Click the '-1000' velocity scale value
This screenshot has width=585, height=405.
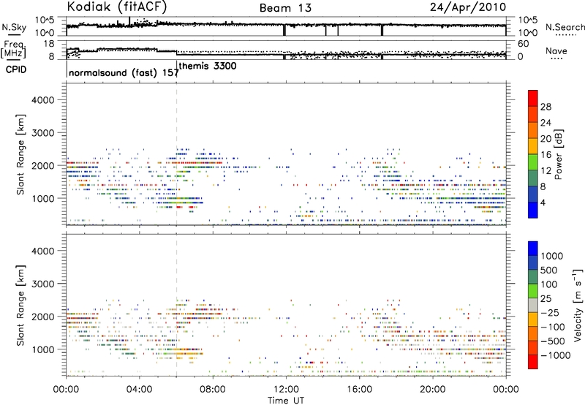[x=555, y=355]
